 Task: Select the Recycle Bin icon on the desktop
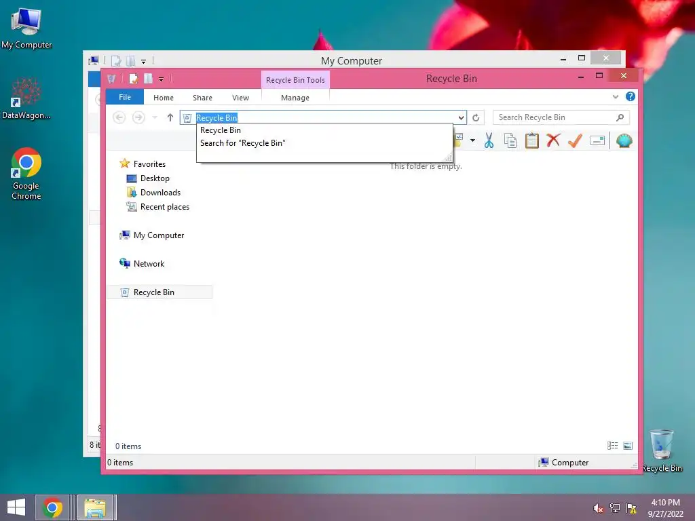point(662,450)
